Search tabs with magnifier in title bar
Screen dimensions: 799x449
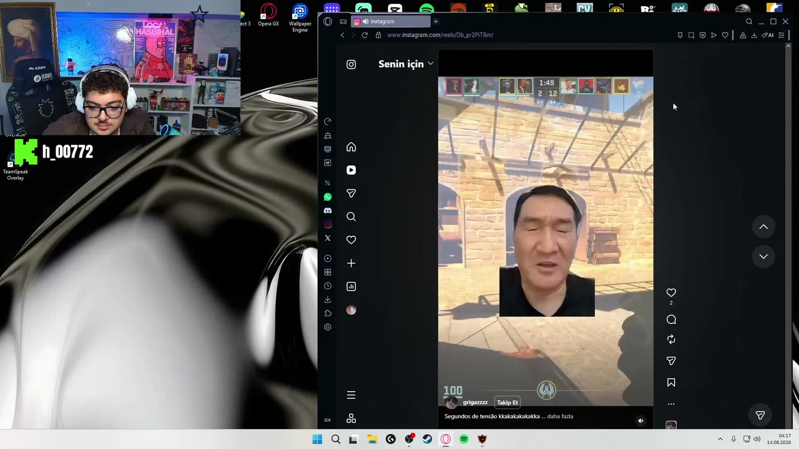pos(749,22)
